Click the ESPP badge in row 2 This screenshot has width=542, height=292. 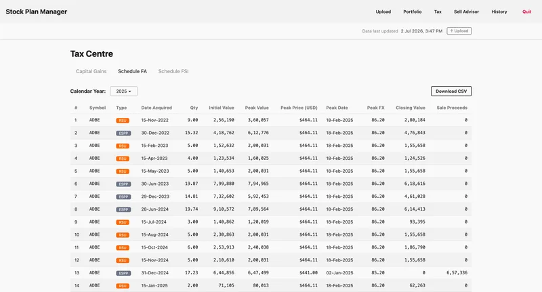(x=123, y=133)
